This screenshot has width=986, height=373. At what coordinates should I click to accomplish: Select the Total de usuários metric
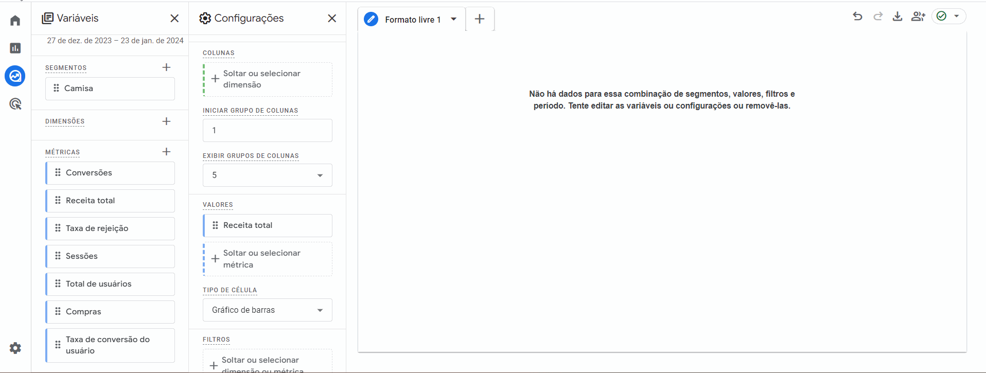[x=110, y=284]
